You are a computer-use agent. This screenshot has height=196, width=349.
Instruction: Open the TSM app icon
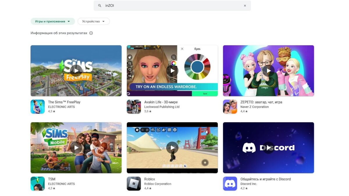(x=38, y=184)
